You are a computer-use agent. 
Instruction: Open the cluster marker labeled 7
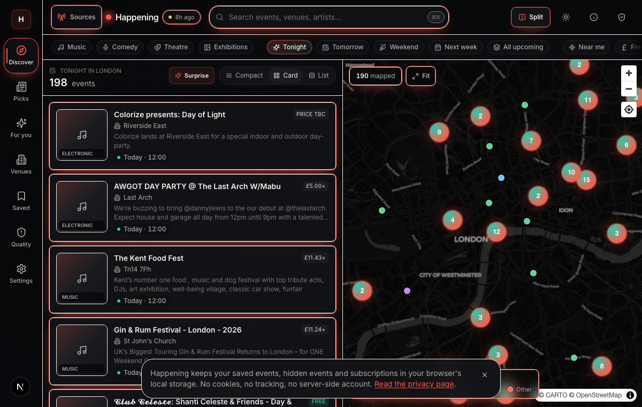point(531,141)
